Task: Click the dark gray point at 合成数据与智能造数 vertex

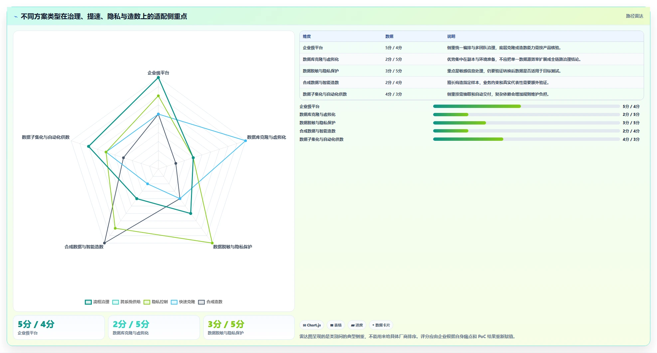Action: coord(104,243)
